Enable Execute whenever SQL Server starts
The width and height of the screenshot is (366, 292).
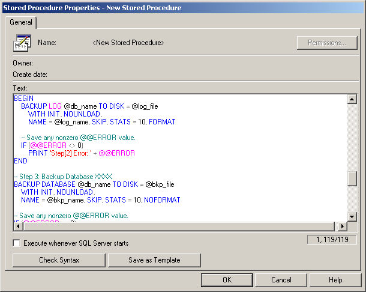pyautogui.click(x=17, y=243)
